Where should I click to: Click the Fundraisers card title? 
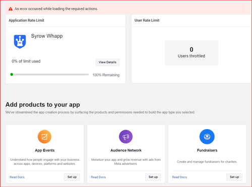coord(207,150)
